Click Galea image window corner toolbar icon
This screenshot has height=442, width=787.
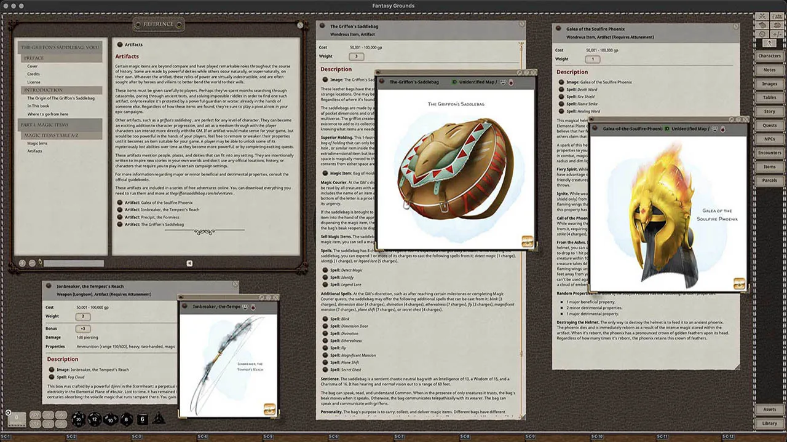pos(739,283)
